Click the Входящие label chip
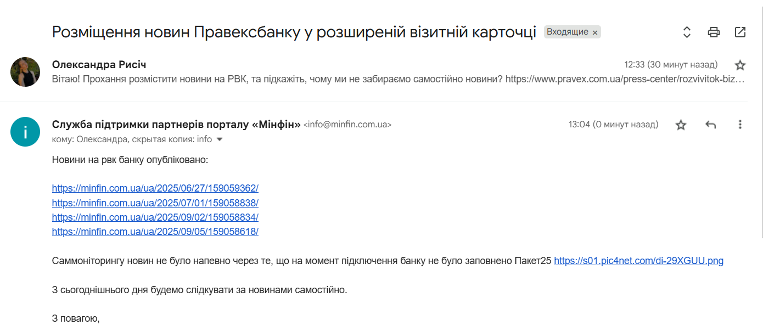Screen dimensions: 763x325 coord(567,32)
